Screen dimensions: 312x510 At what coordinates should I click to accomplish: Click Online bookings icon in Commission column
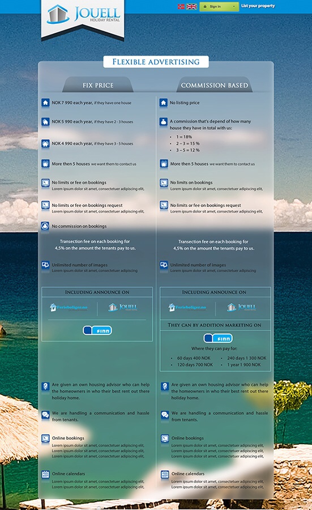(x=165, y=439)
